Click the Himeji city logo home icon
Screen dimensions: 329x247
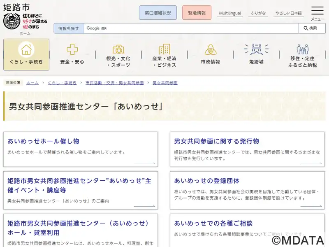coord(12,21)
